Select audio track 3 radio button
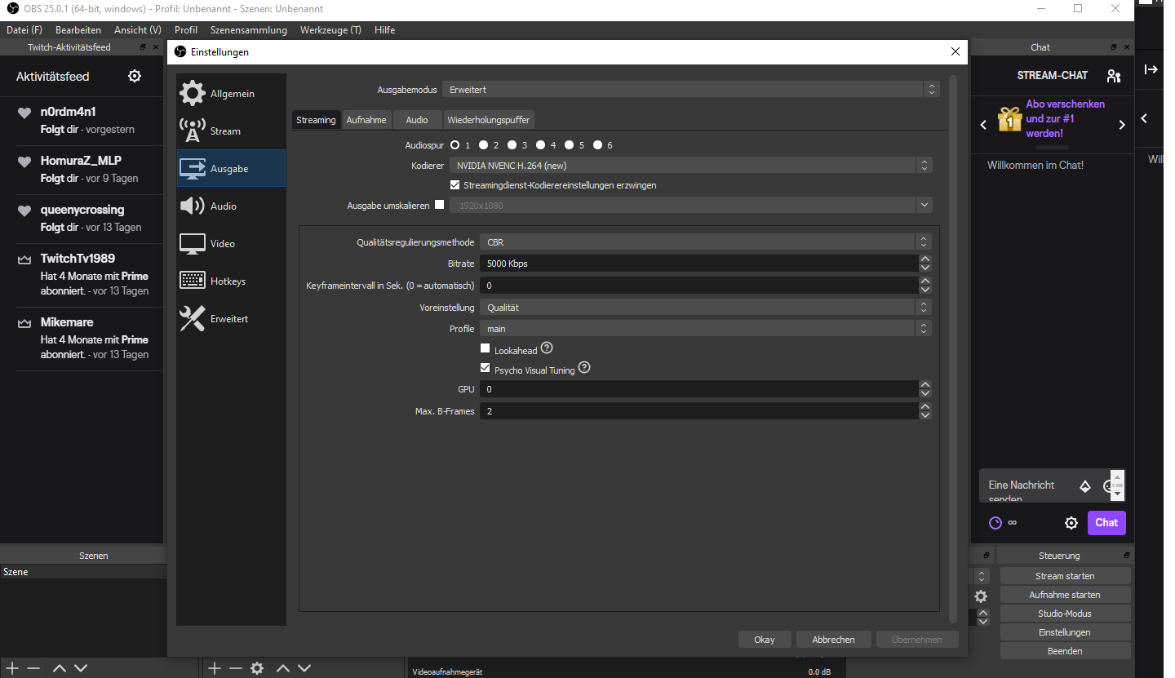 (512, 145)
